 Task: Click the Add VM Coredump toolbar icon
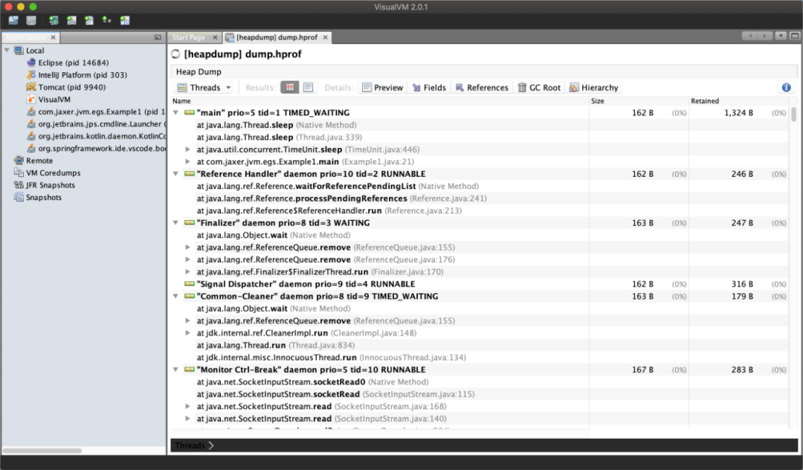(89, 21)
